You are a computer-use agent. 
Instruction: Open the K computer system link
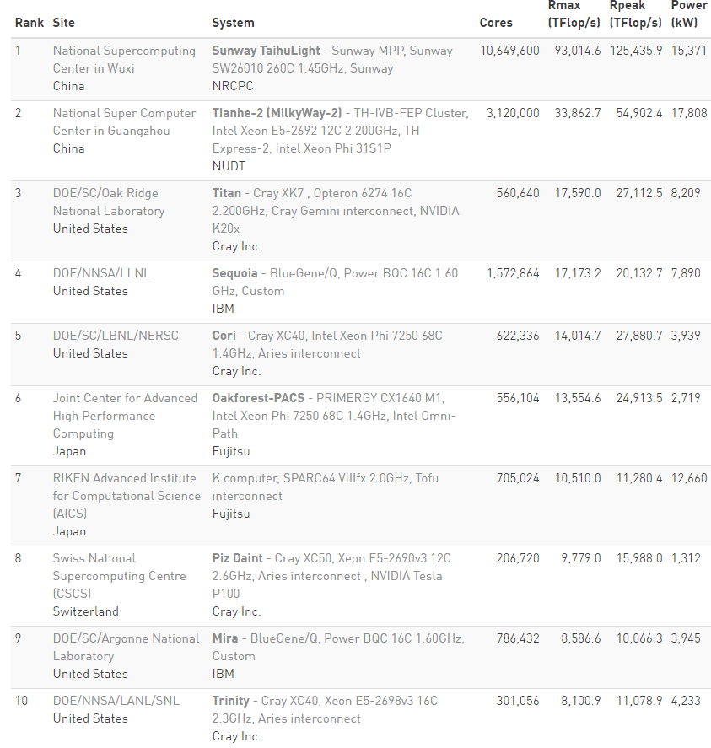point(325,487)
